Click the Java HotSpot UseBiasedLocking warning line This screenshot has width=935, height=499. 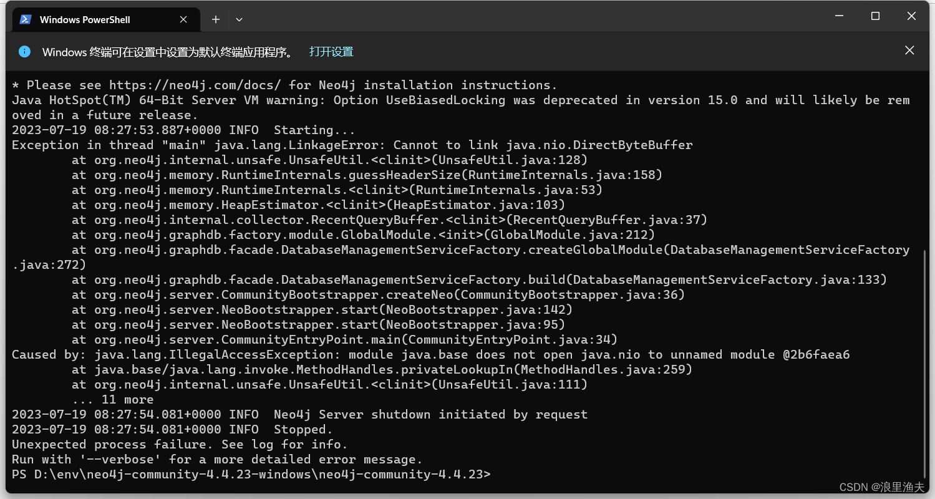pos(461,107)
